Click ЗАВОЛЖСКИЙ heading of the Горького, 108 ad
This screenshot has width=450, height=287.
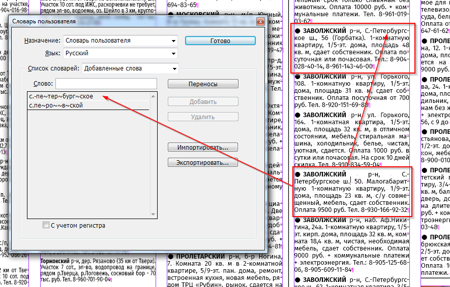point(324,77)
